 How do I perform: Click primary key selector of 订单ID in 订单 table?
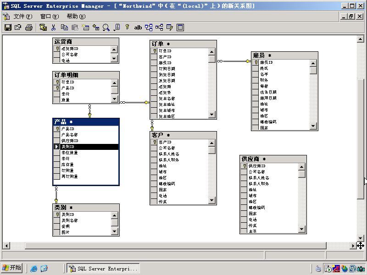[154, 51]
